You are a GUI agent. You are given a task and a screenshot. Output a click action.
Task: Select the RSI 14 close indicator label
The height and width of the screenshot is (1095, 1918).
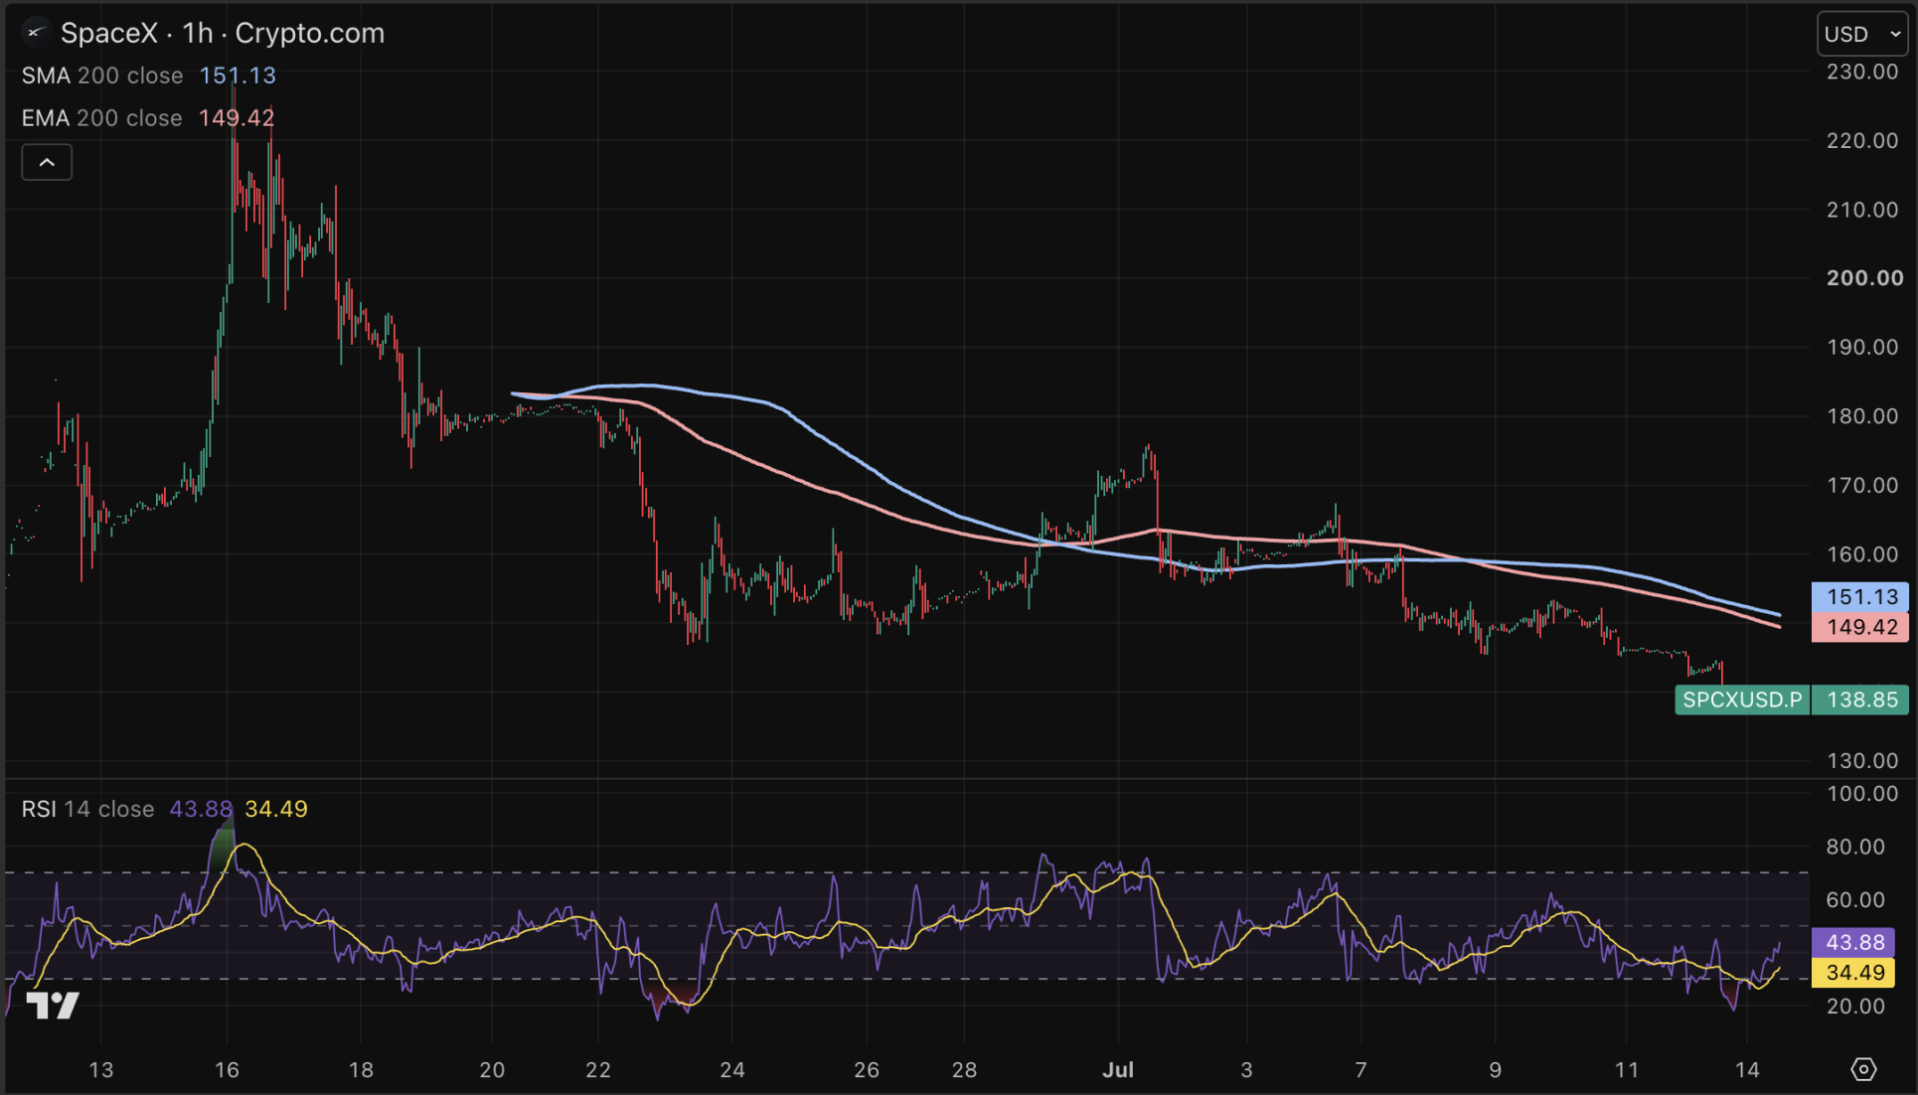[87, 809]
